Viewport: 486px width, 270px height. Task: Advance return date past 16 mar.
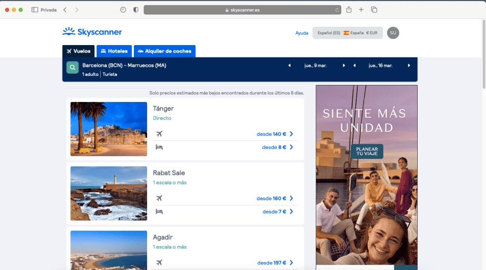tap(409, 65)
